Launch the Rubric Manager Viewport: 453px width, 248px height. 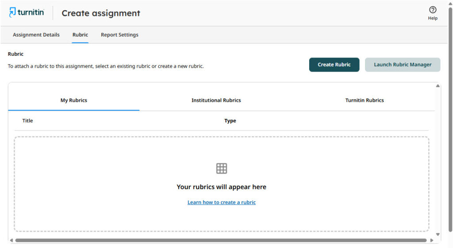pyautogui.click(x=402, y=65)
